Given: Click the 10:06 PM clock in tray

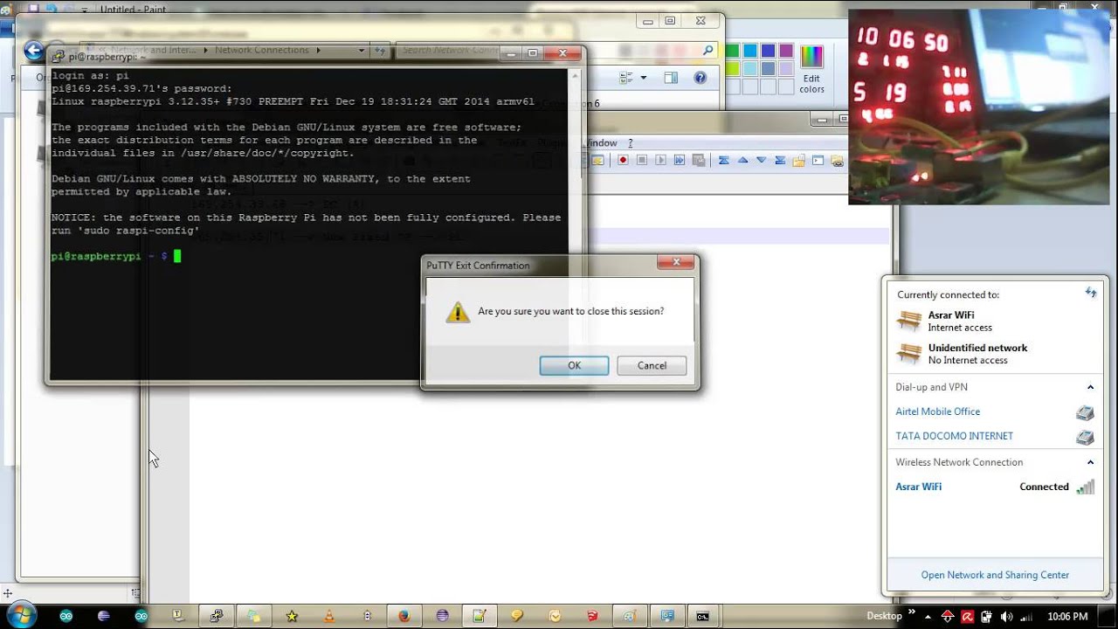Looking at the screenshot, I should coord(1067,616).
